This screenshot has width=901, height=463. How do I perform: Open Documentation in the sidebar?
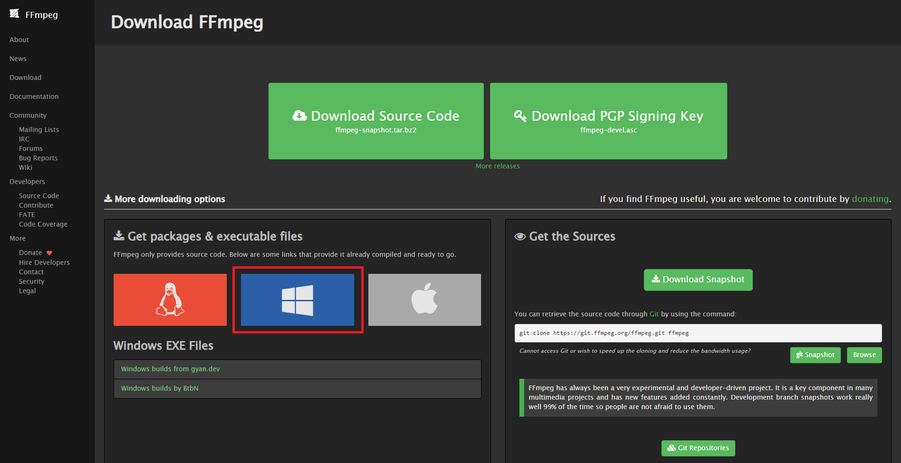(x=34, y=96)
